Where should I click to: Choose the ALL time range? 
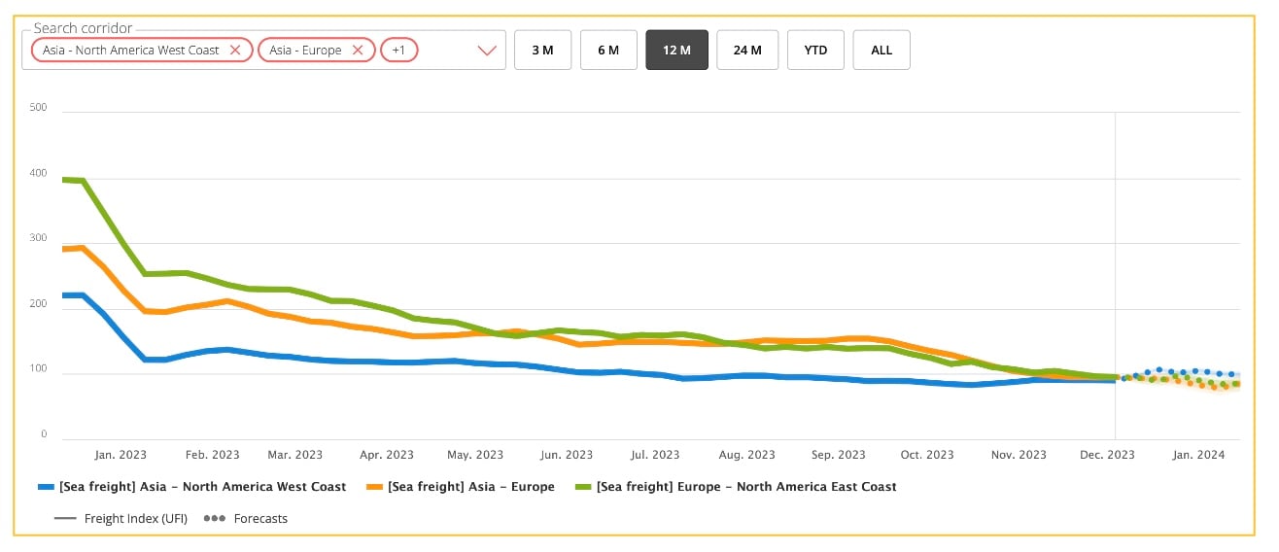pyautogui.click(x=881, y=51)
